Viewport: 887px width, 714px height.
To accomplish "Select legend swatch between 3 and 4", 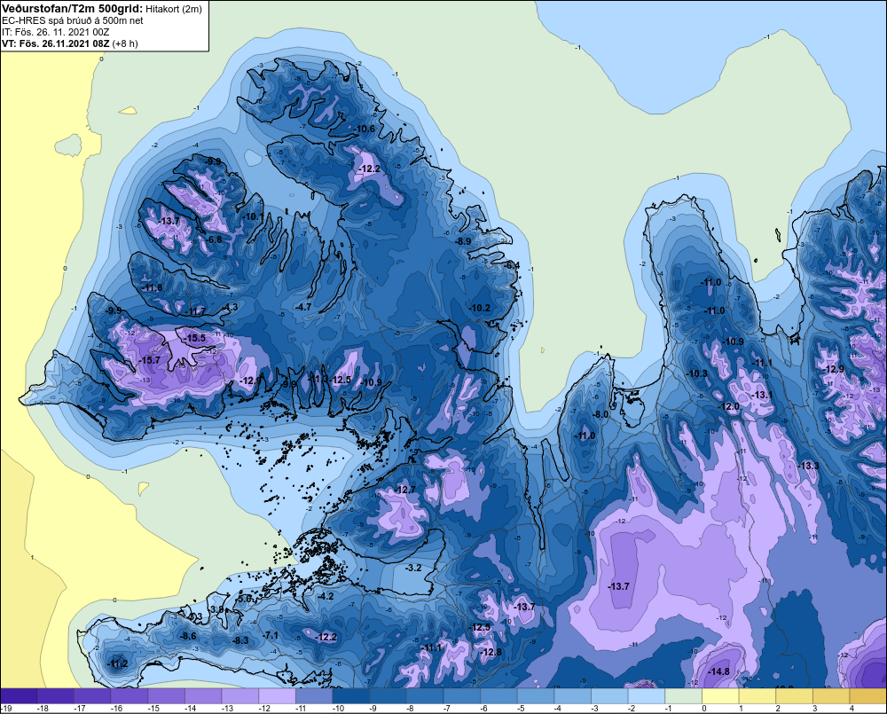I will click(x=832, y=696).
